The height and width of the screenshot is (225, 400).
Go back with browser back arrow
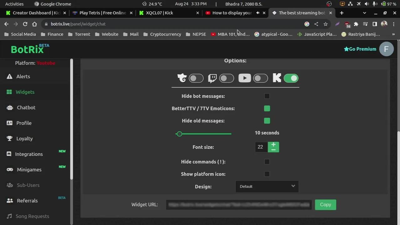pyautogui.click(x=7, y=24)
